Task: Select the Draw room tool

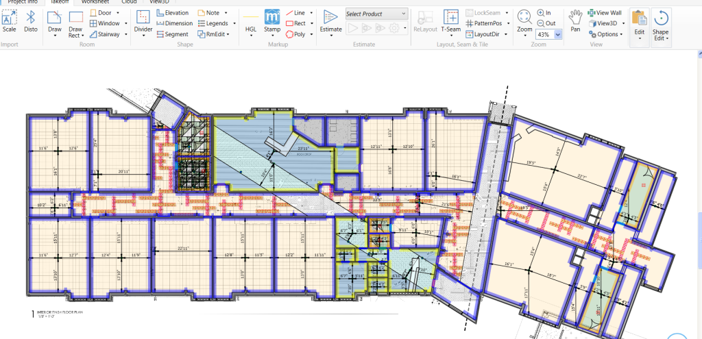Action: coord(54,21)
